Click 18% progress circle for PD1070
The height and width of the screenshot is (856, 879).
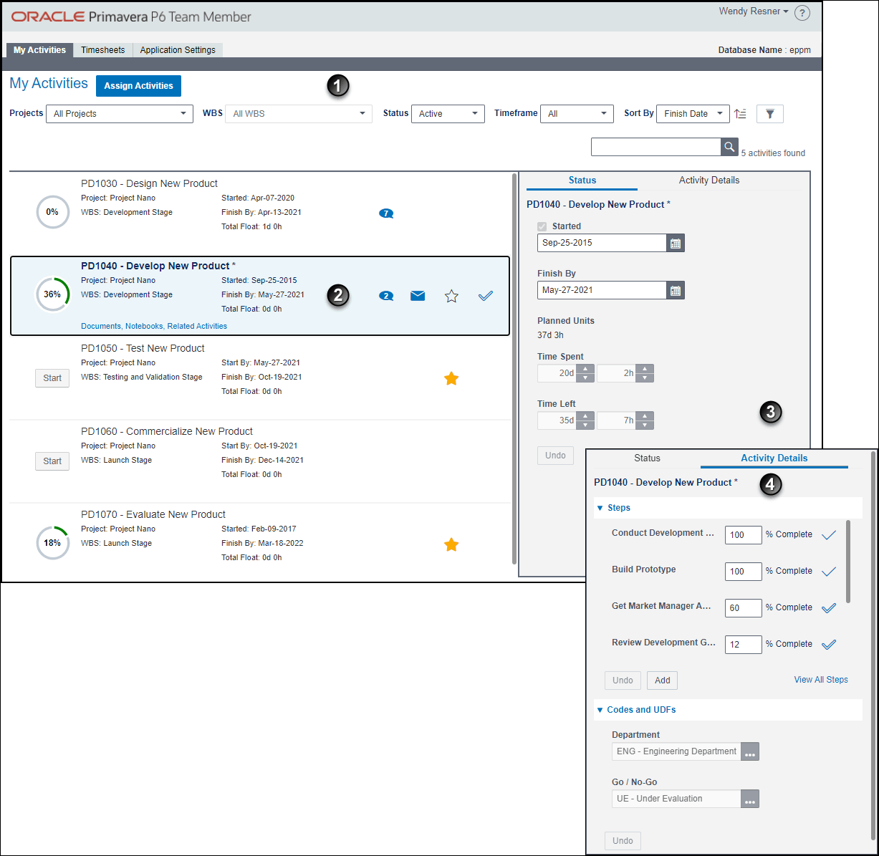(52, 543)
